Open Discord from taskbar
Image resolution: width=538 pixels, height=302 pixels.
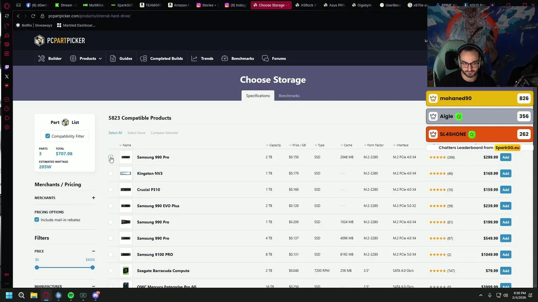pyautogui.click(x=95, y=295)
